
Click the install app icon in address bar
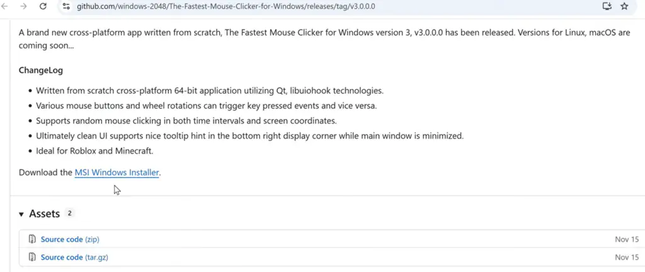pyautogui.click(x=607, y=6)
